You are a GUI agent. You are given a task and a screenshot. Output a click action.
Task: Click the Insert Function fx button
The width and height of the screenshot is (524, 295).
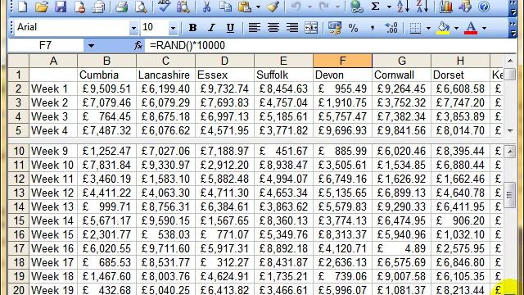click(138, 46)
